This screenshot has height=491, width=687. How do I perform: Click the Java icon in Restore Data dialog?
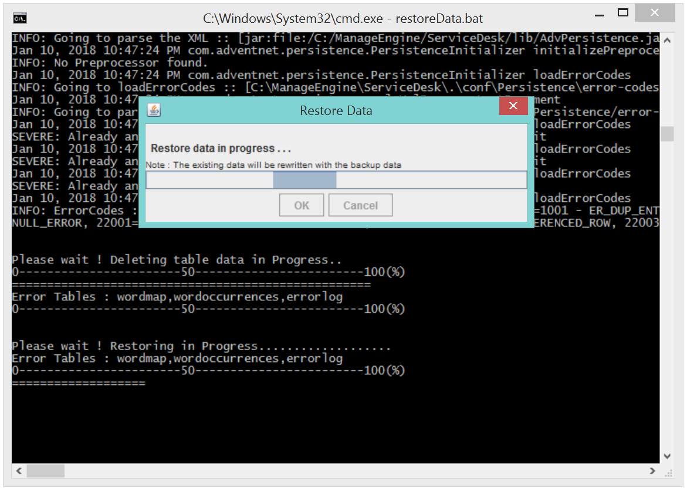click(154, 110)
